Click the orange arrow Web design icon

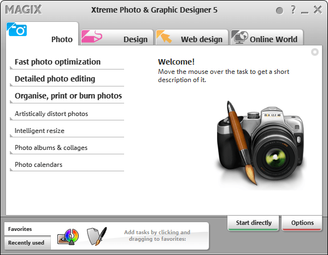(x=164, y=37)
